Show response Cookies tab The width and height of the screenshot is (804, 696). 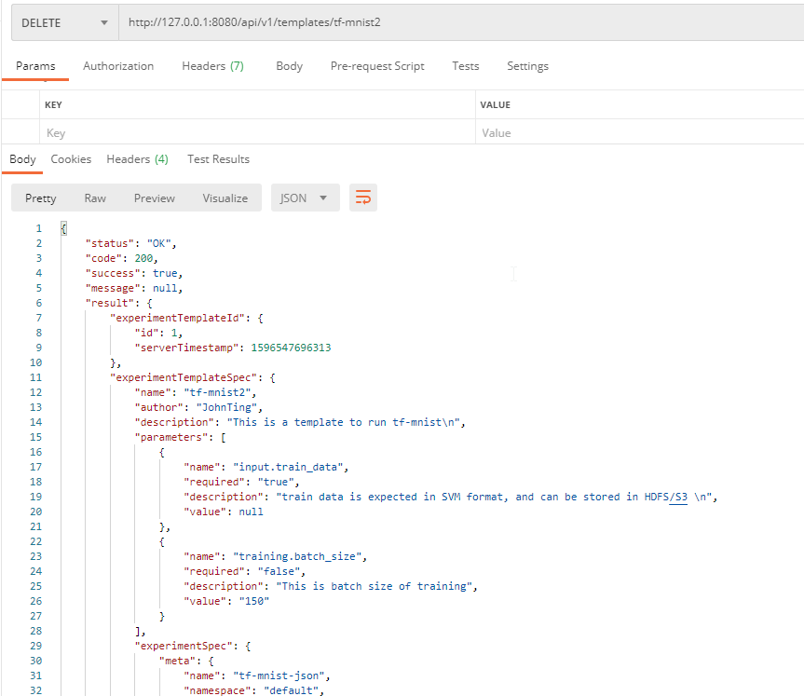pyautogui.click(x=71, y=159)
